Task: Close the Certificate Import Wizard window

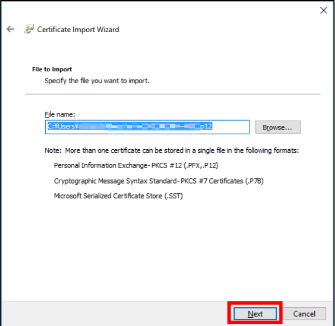Action: 323,10
